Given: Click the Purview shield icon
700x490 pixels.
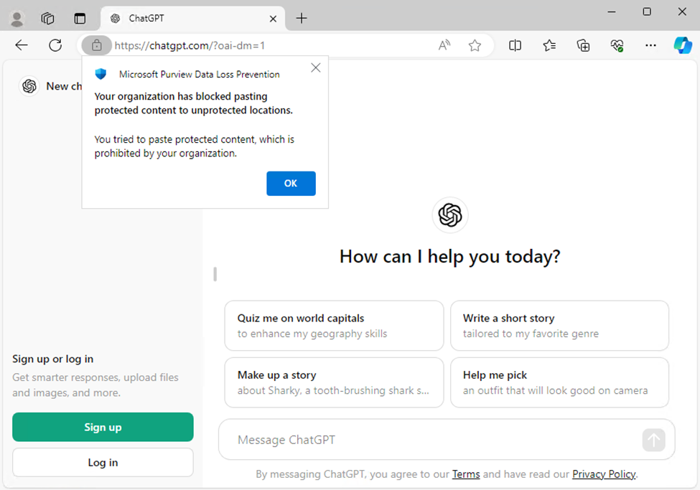Looking at the screenshot, I should (101, 74).
